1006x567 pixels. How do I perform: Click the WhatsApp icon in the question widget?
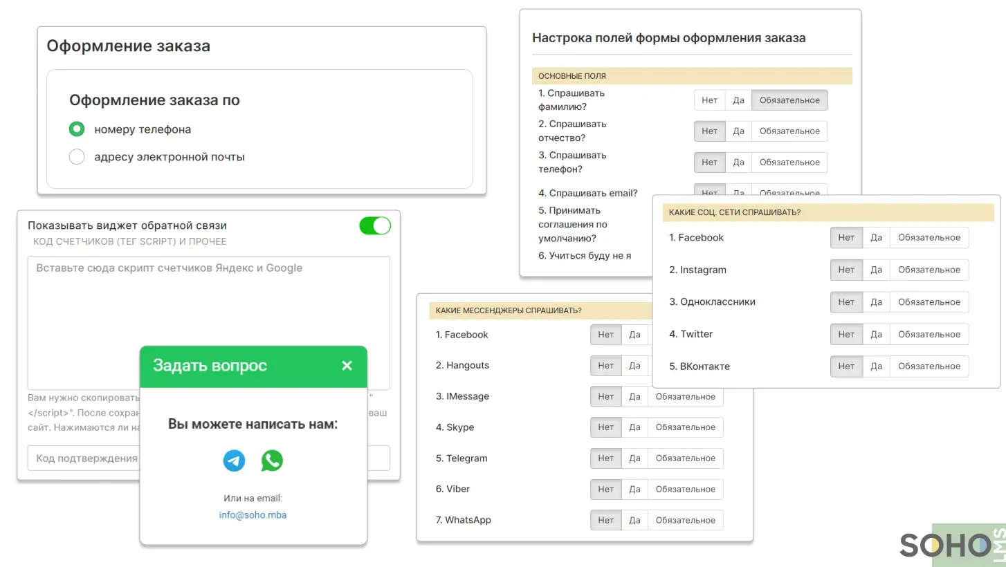pyautogui.click(x=272, y=461)
